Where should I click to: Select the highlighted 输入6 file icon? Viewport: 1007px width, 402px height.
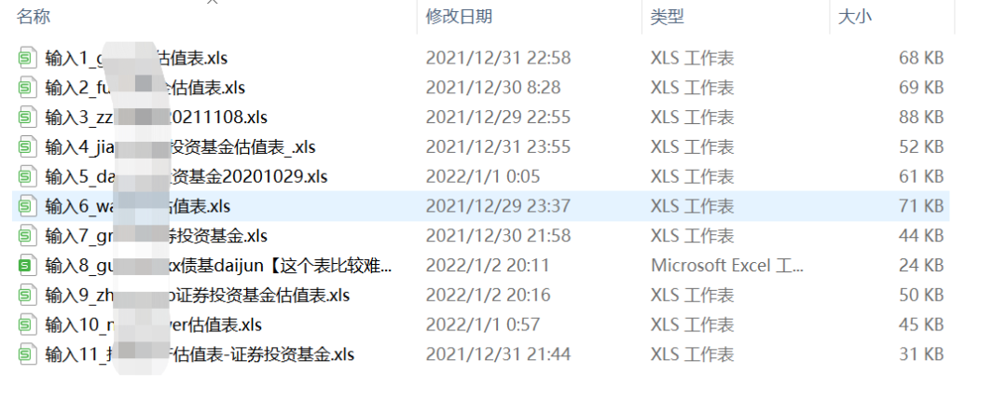coord(28,206)
